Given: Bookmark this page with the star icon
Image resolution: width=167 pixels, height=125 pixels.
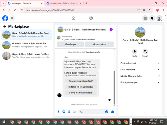Looking at the screenshot, I should (x=149, y=10).
